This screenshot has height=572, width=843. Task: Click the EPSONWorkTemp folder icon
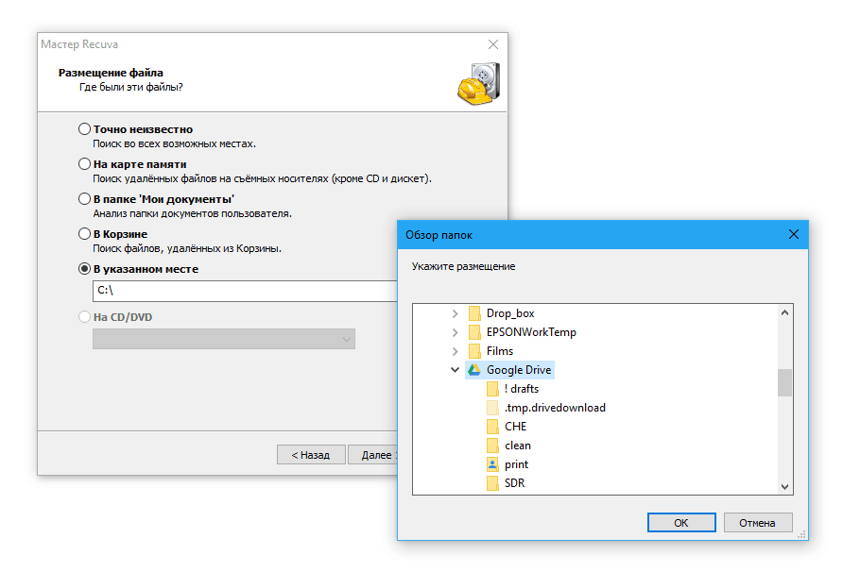(x=474, y=332)
